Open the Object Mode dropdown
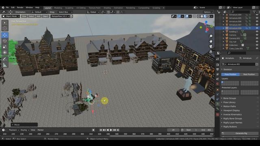This screenshot has height=146, width=260. point(11,16)
